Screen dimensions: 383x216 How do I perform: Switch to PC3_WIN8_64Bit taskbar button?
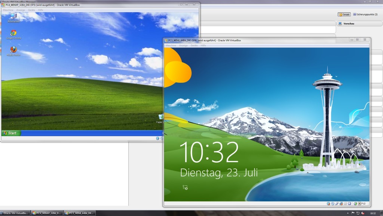point(80,213)
